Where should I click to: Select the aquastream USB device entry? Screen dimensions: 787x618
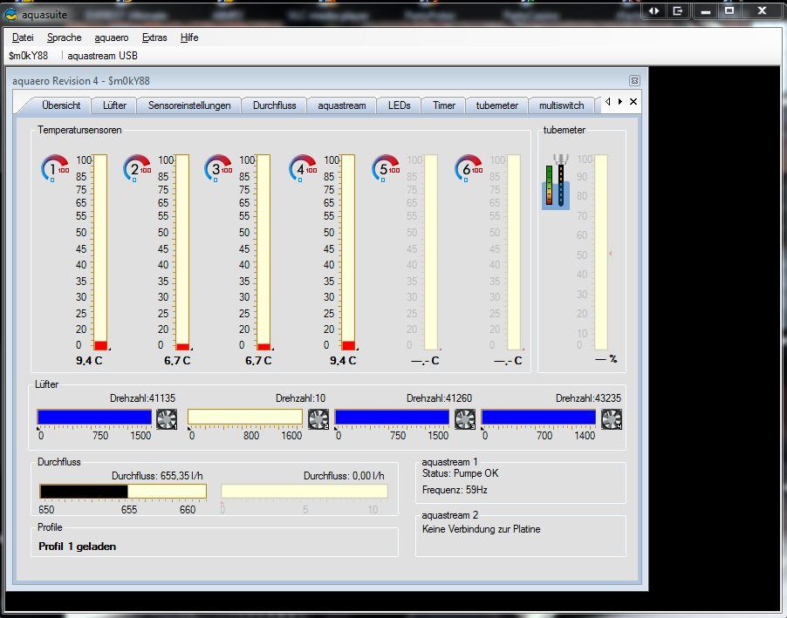[102, 56]
